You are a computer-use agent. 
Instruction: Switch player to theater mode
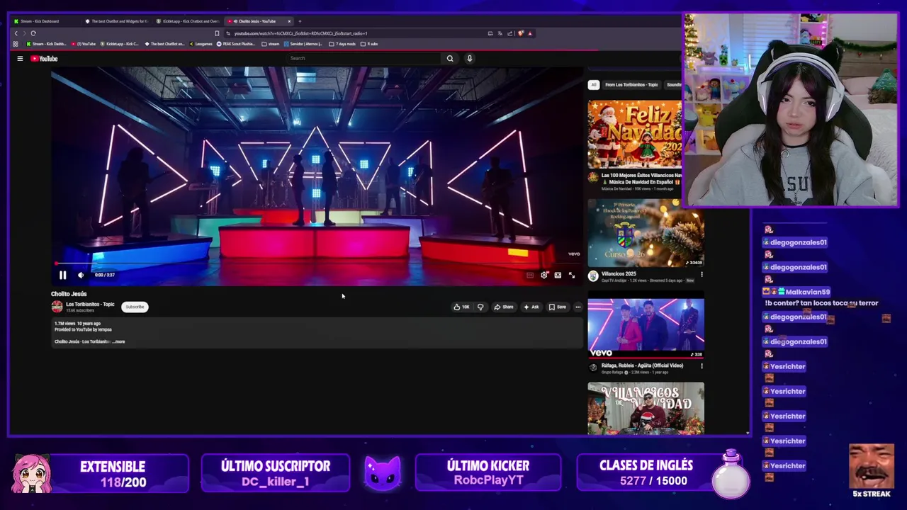pos(558,275)
